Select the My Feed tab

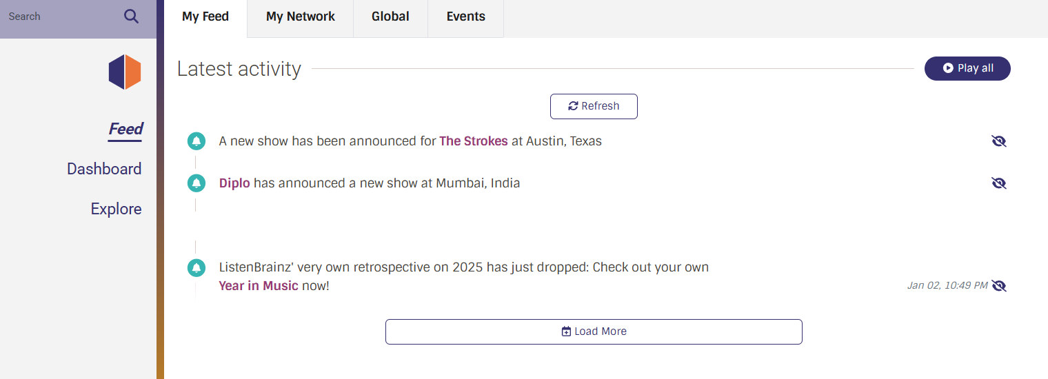[x=205, y=17]
